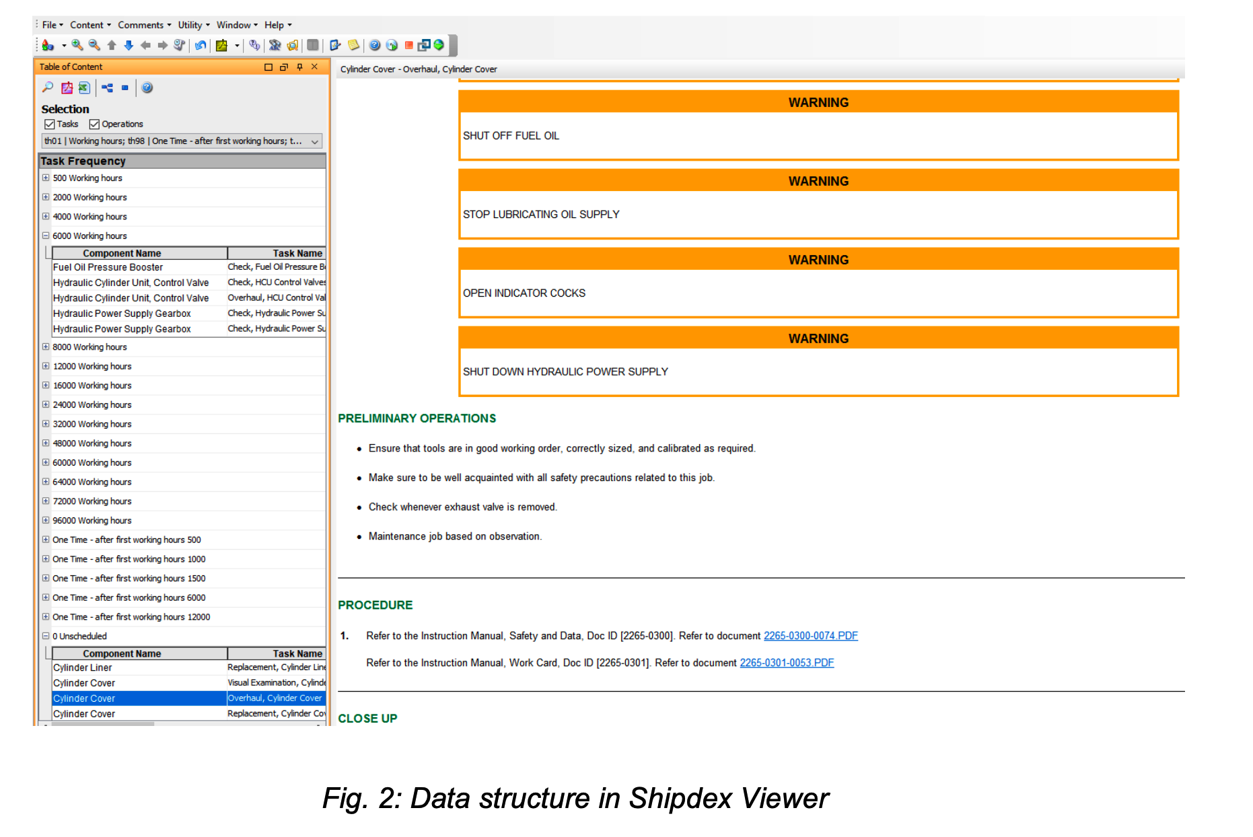Open the 2265-0300-0074.PDF link
This screenshot has width=1253, height=837.
[x=810, y=636]
